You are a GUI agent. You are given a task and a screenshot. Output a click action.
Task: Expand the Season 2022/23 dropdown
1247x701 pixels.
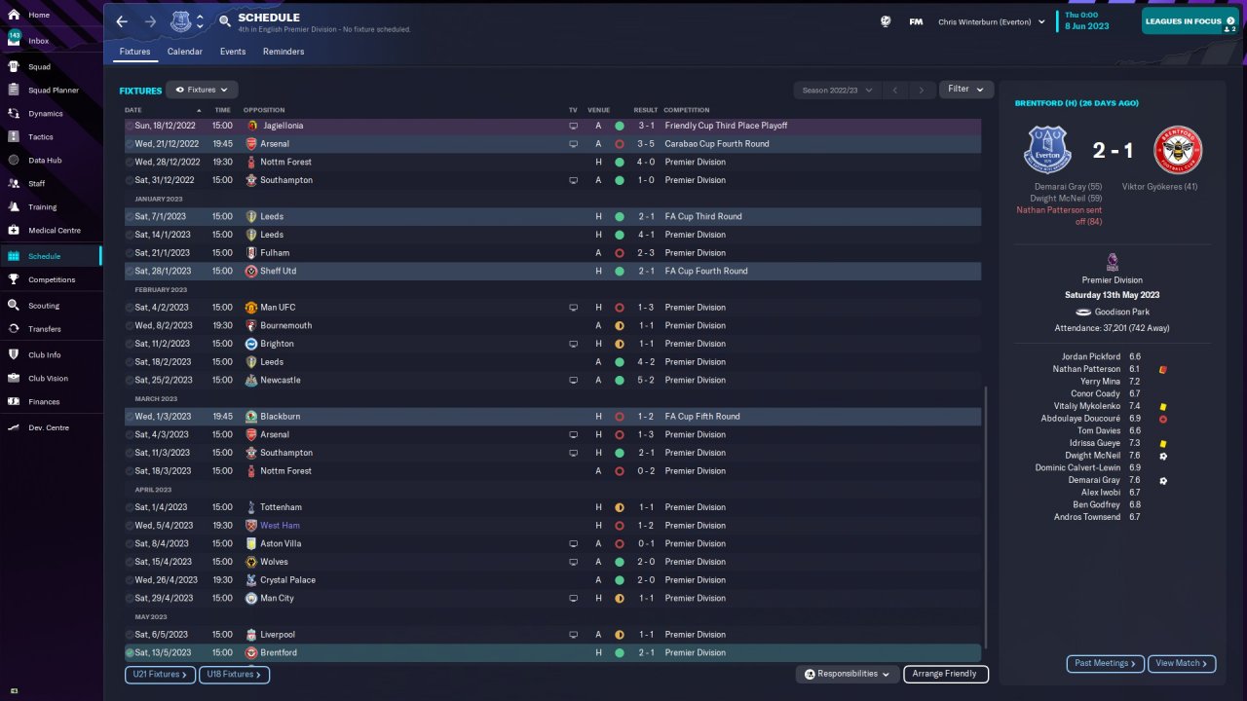click(837, 91)
